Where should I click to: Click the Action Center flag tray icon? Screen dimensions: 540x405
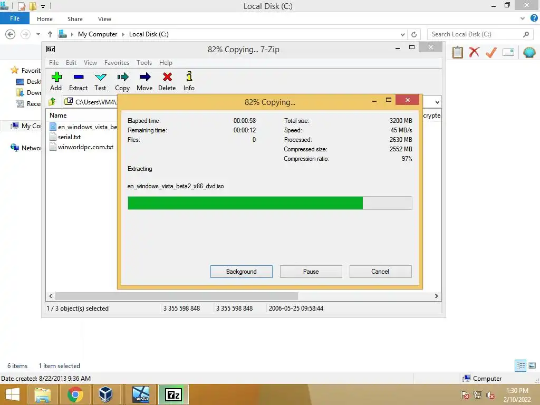tap(465, 395)
